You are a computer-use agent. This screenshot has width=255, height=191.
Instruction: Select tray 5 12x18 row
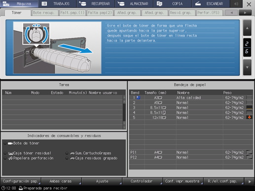[191, 118]
